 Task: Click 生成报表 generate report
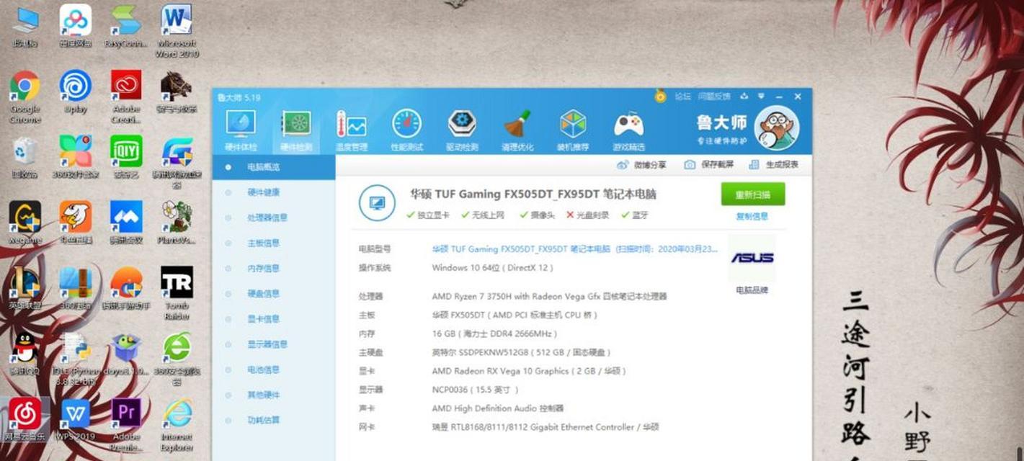point(774,165)
